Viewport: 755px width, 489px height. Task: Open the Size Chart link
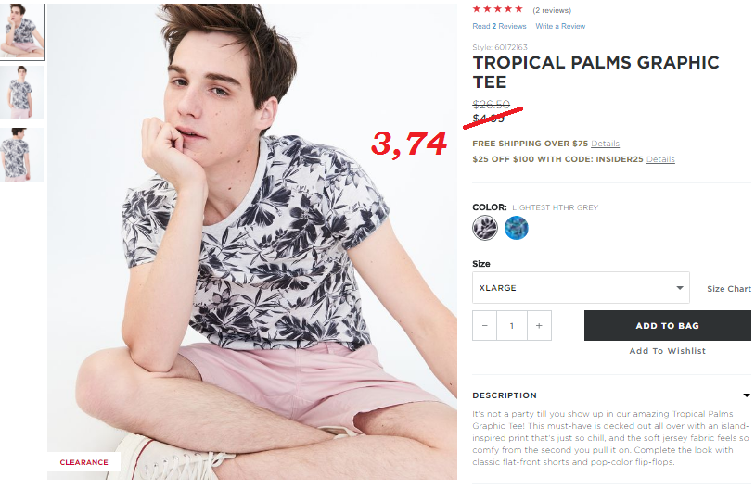(x=728, y=289)
